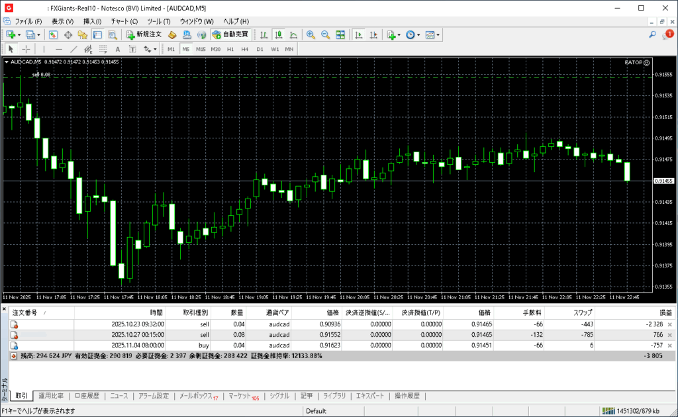Switch to the 口座履歴 tab

(86, 396)
